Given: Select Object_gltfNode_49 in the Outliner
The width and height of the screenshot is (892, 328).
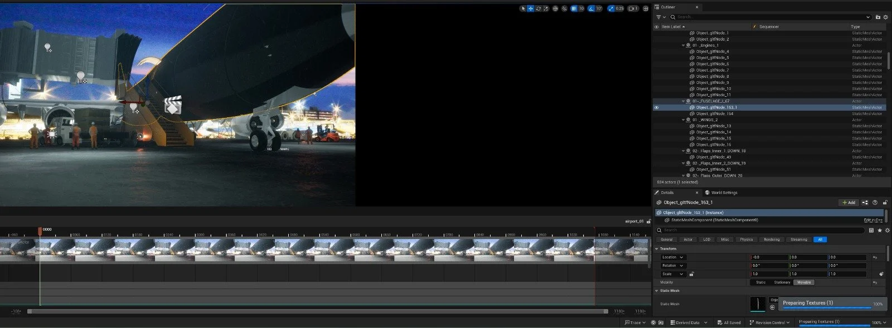Looking at the screenshot, I should [x=713, y=157].
